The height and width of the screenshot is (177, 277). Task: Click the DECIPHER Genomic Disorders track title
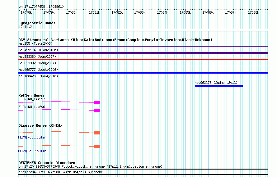tap(47, 163)
